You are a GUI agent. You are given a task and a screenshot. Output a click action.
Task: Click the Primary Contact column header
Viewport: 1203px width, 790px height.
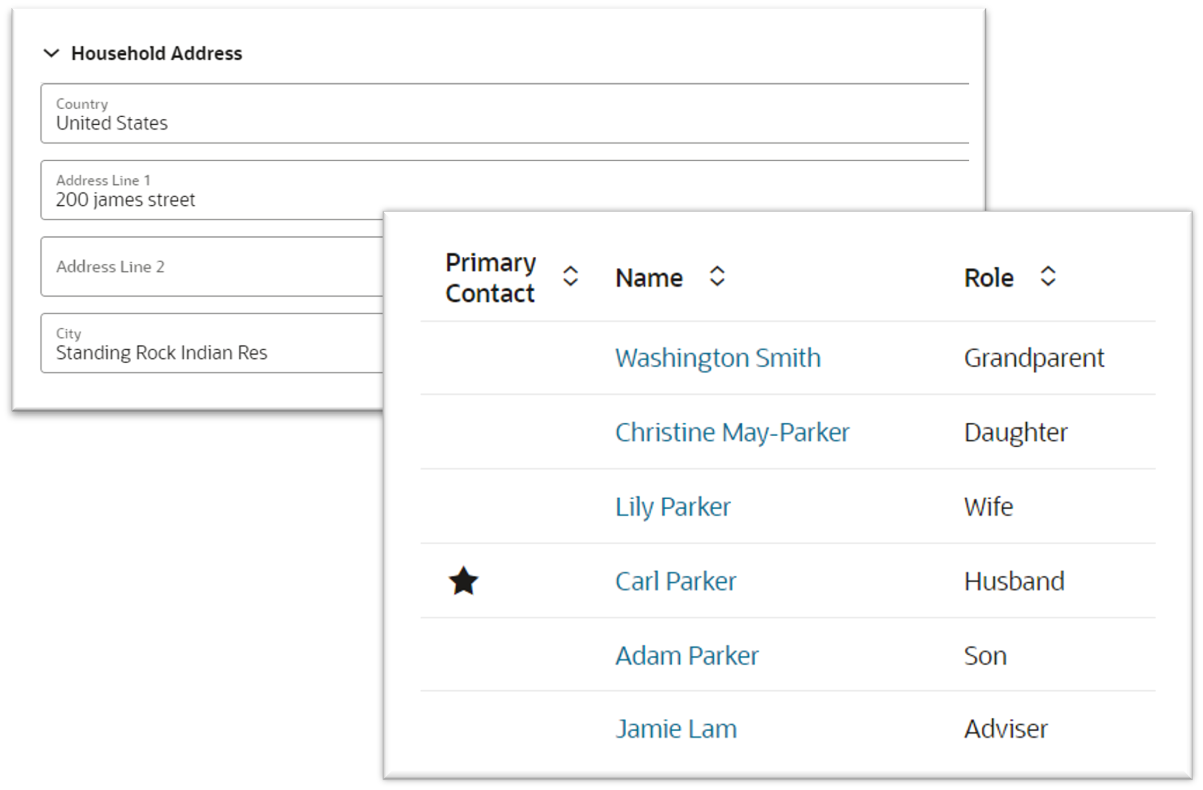[x=490, y=278]
